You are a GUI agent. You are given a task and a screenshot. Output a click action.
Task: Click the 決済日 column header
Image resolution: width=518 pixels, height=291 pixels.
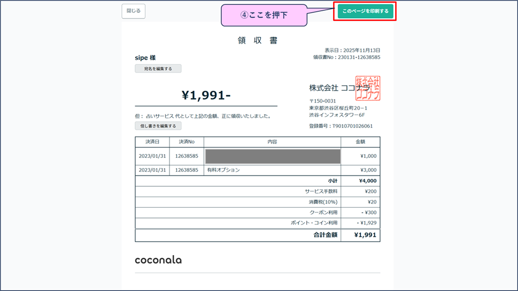[x=152, y=142]
